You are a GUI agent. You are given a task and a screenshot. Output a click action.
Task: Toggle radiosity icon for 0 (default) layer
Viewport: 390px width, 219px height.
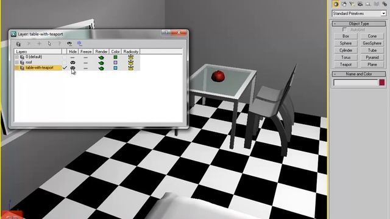(x=130, y=57)
